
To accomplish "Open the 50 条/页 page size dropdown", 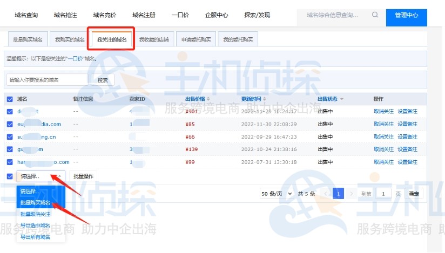I will coord(277,194).
